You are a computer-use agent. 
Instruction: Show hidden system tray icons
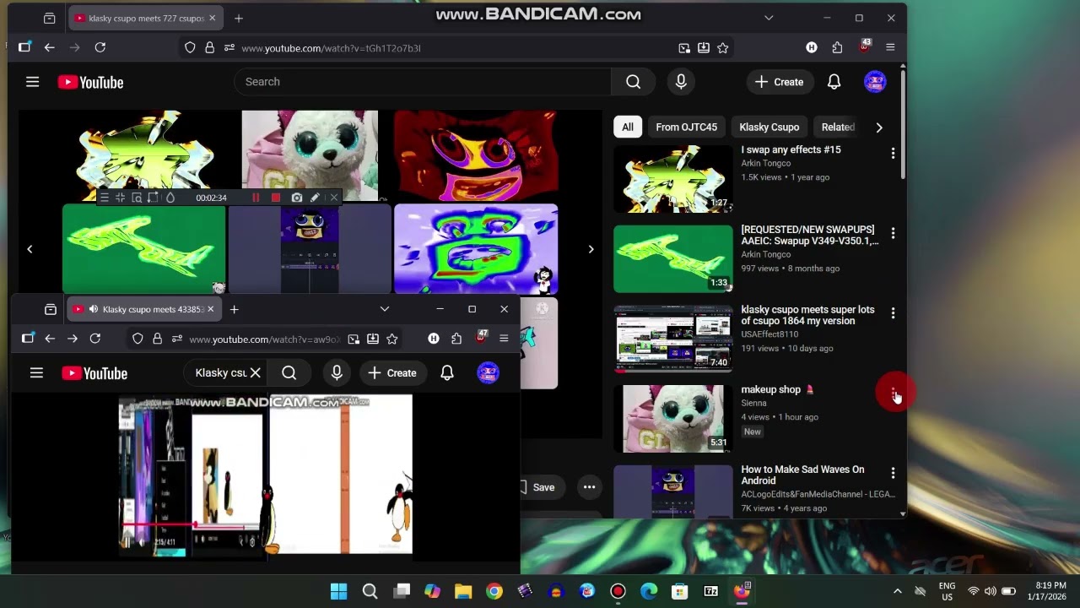[x=897, y=591]
